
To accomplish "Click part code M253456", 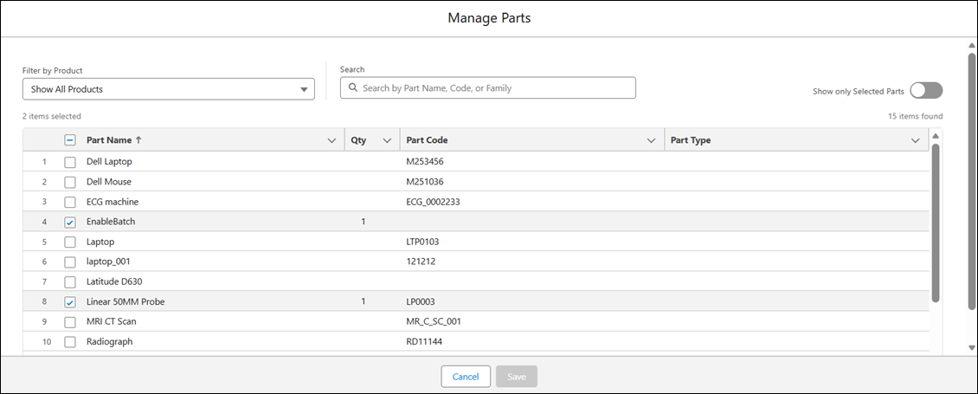I will [x=425, y=162].
